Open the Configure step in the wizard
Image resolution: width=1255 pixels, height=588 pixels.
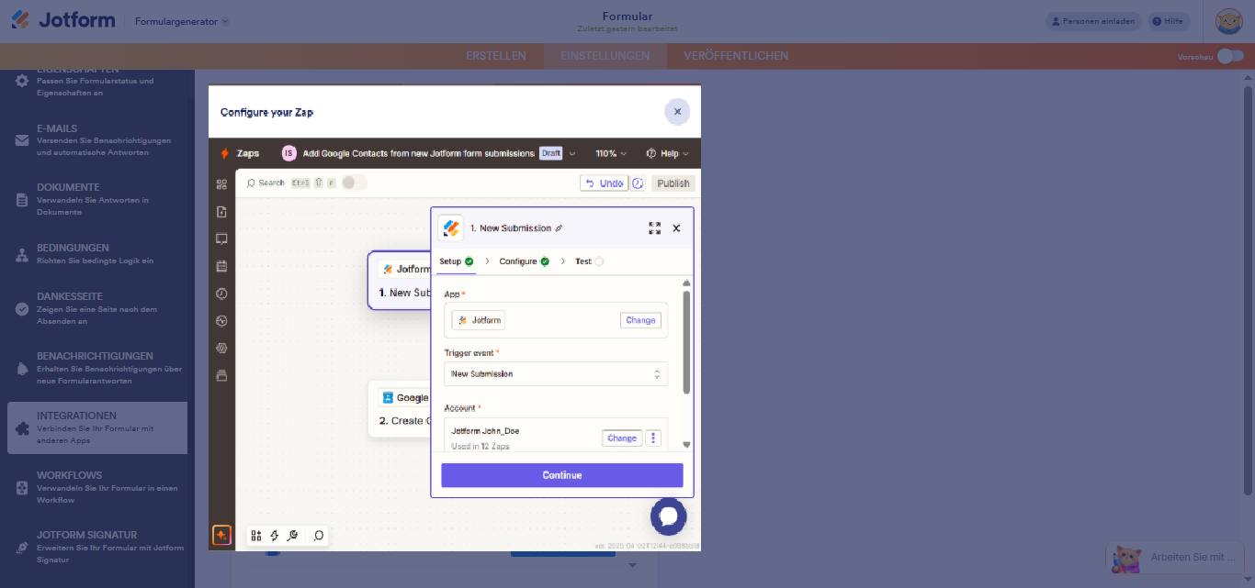click(x=518, y=261)
